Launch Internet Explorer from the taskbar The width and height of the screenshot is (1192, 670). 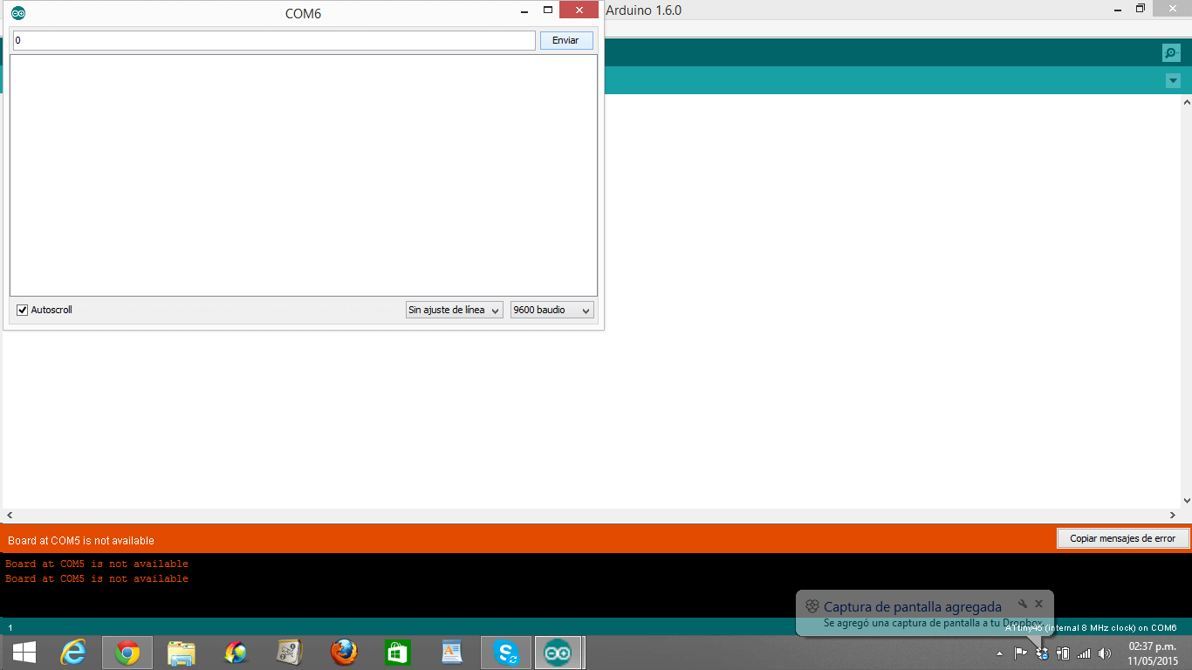tap(73, 653)
